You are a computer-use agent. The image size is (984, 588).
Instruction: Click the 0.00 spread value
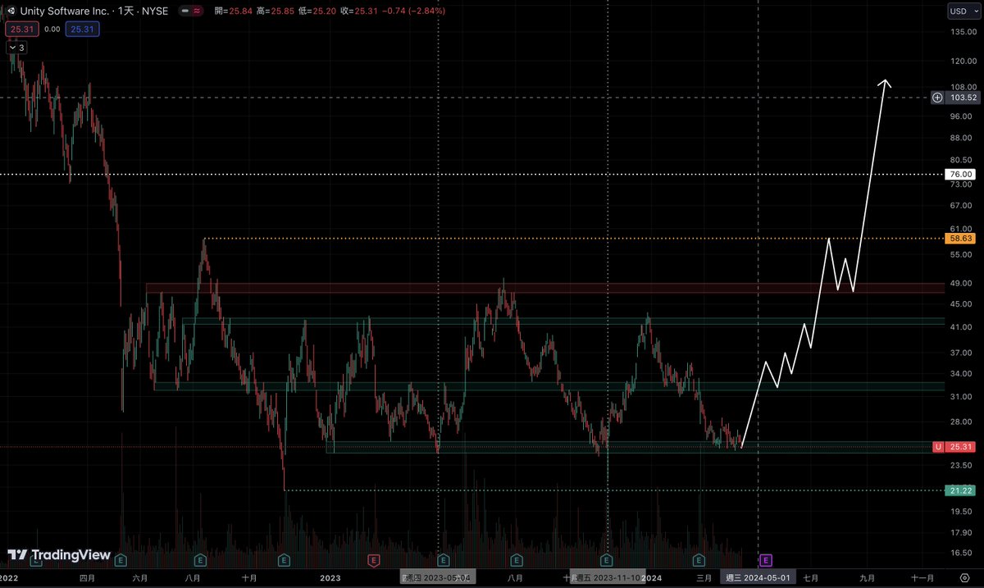[x=52, y=29]
